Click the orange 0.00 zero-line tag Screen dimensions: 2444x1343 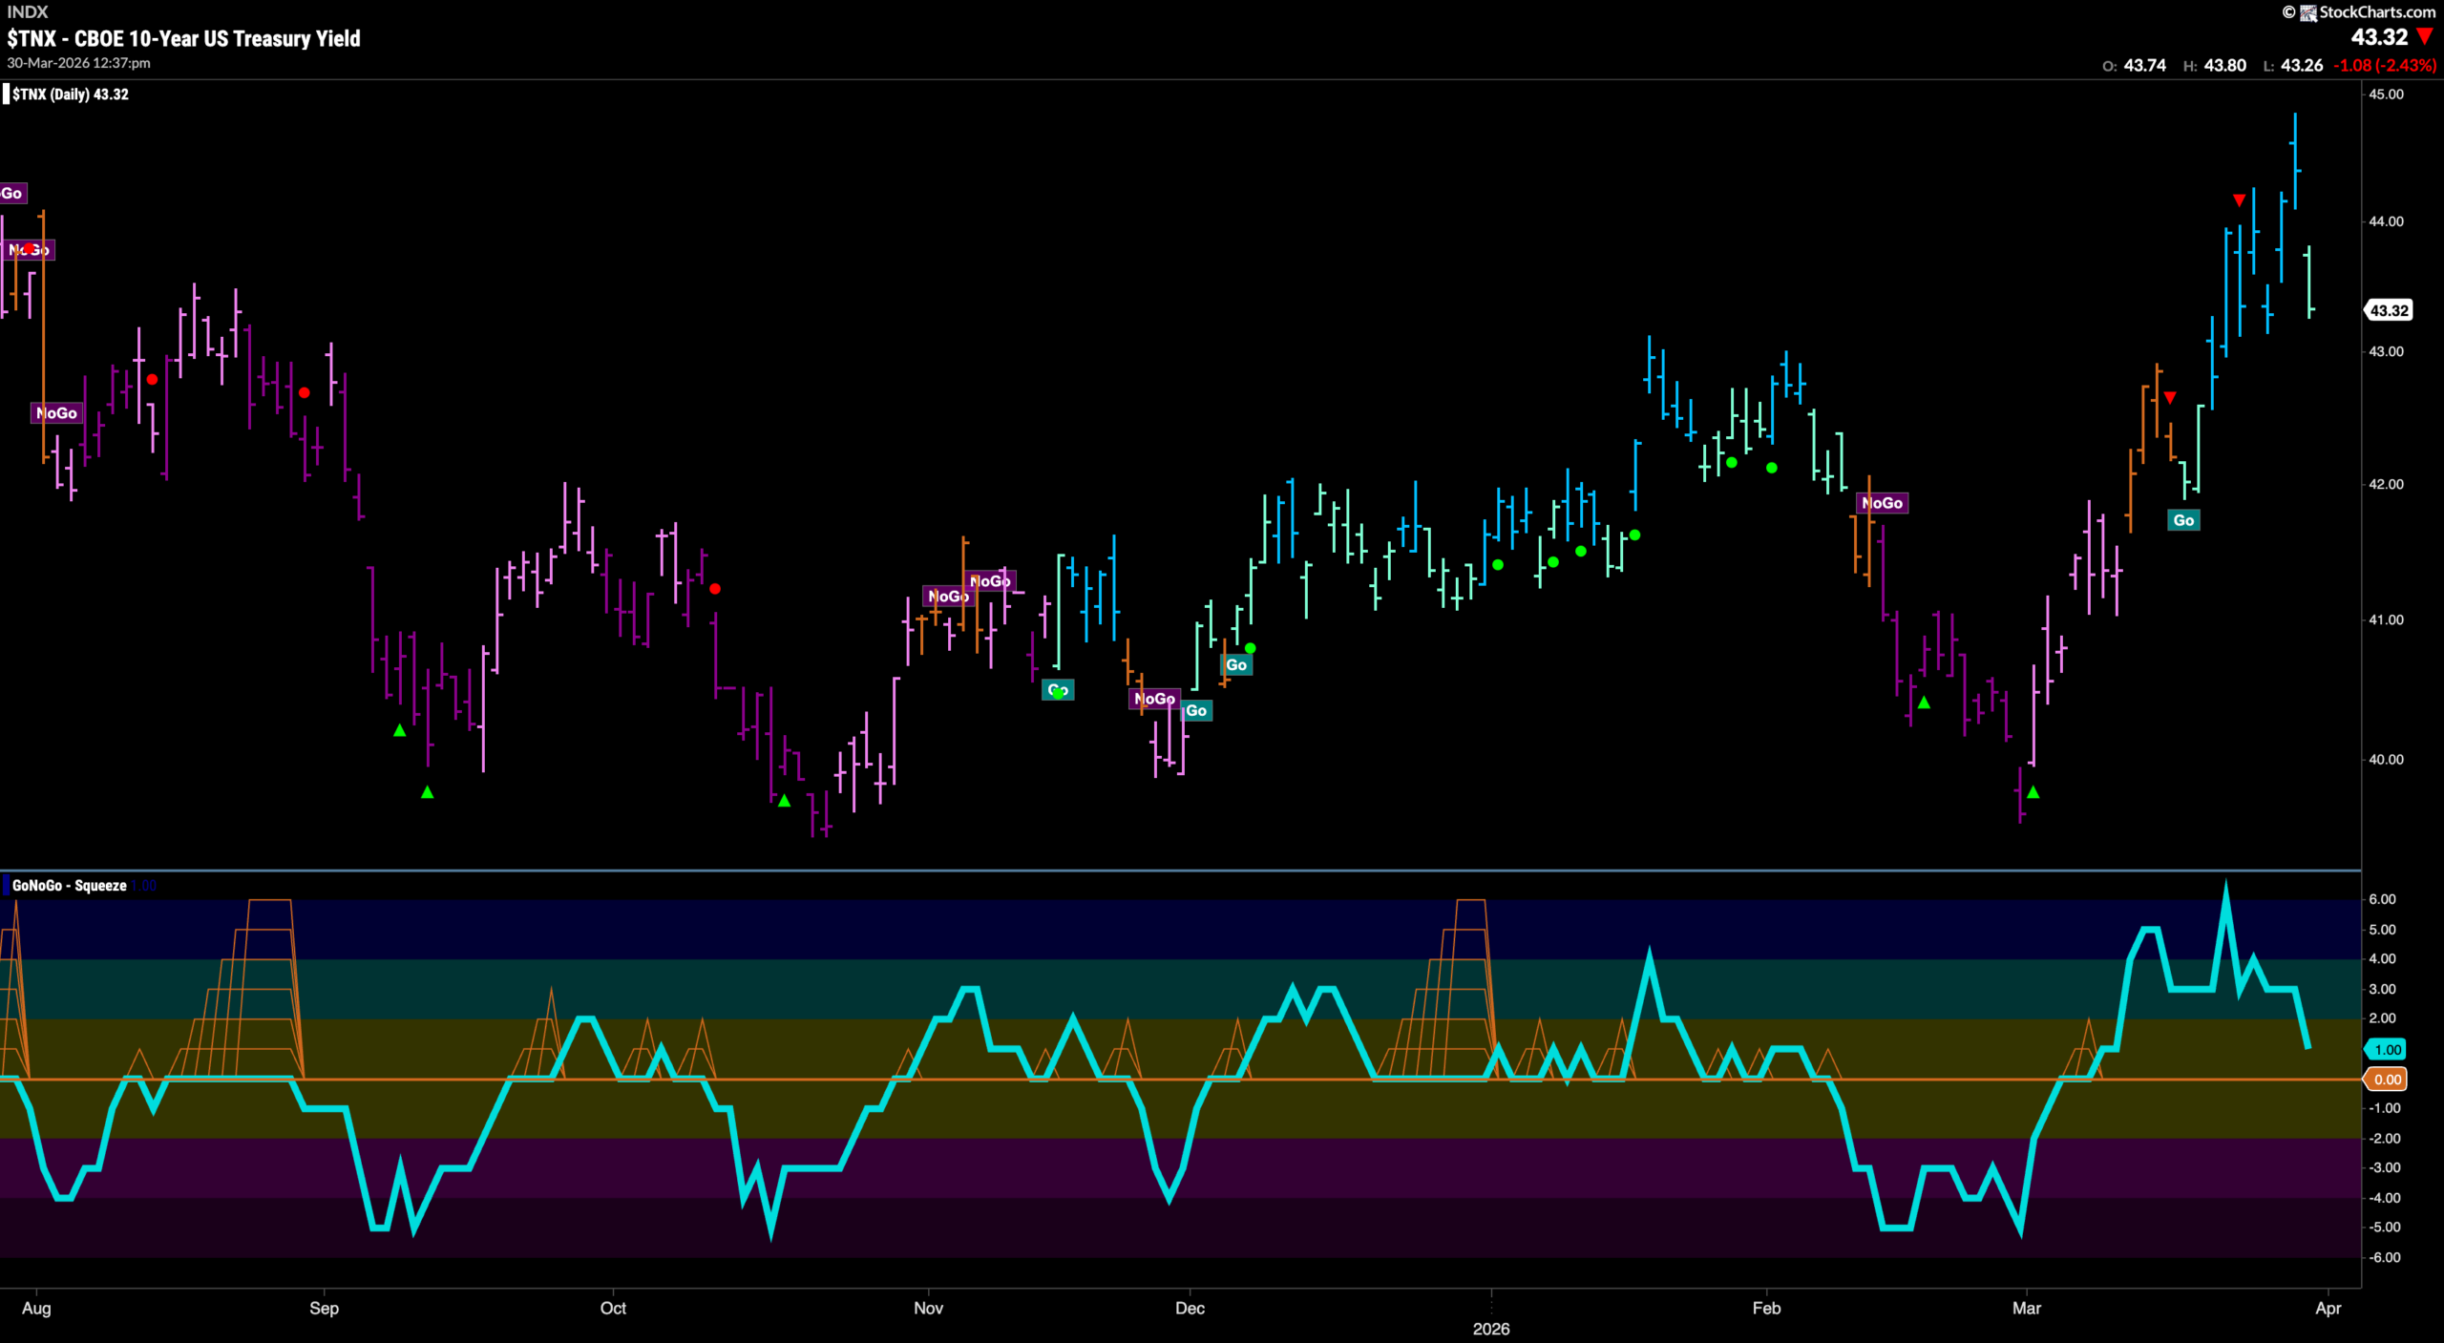coord(2387,1080)
